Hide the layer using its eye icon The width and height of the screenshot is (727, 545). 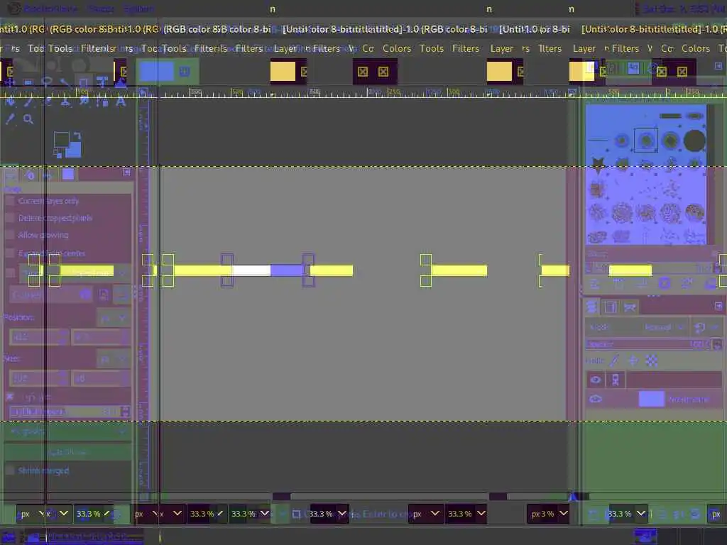pos(596,399)
